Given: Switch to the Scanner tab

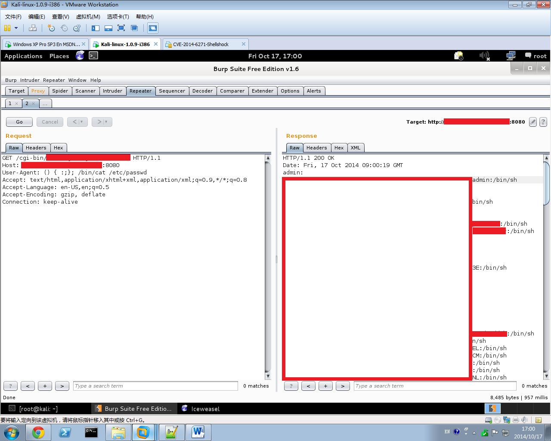Looking at the screenshot, I should [86, 91].
